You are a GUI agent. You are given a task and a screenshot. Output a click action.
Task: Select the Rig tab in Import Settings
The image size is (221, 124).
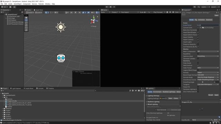[196, 20]
